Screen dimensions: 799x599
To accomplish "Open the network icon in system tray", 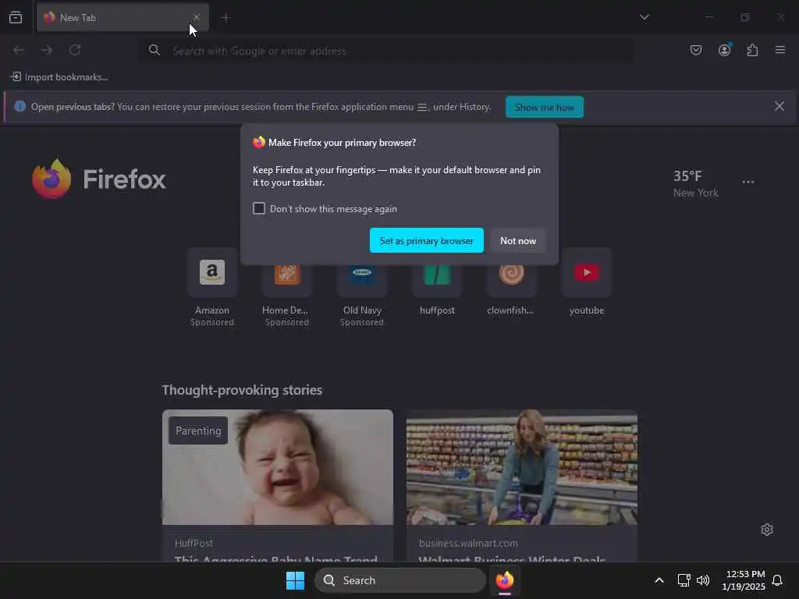I will [x=684, y=580].
